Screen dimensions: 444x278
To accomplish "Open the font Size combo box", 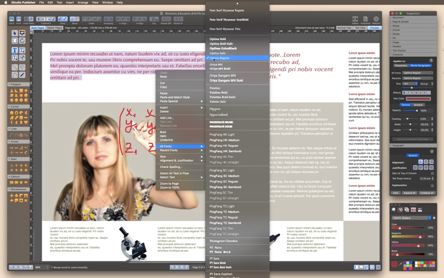I will click(410, 84).
